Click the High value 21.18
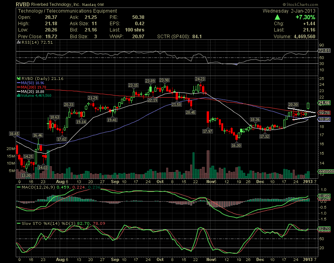The image size is (334, 263). click(x=51, y=24)
